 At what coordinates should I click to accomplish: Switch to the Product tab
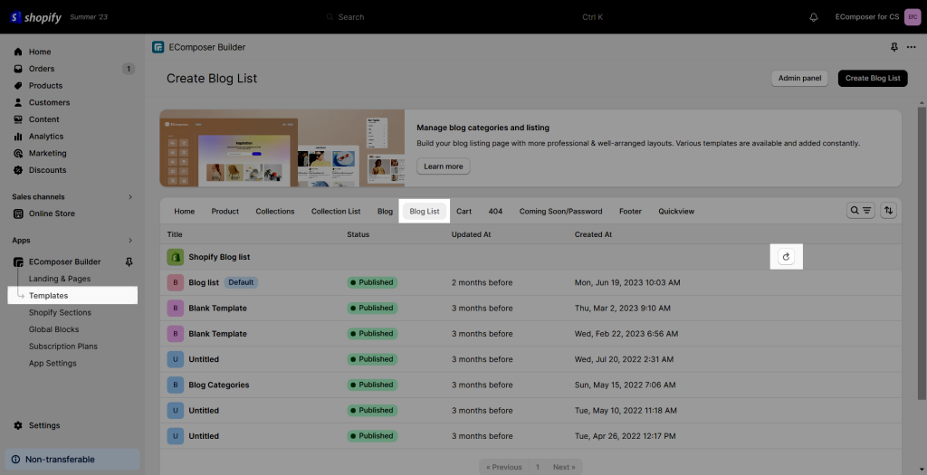(225, 211)
